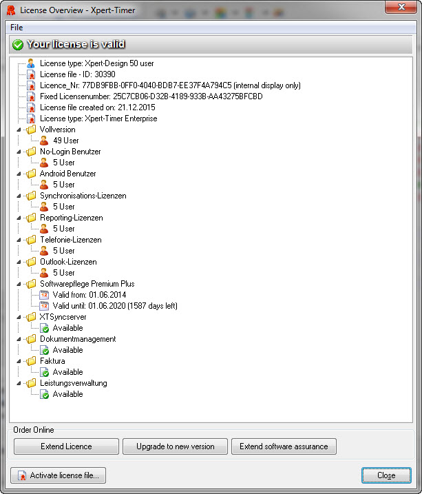Click the user icon beside 49 User
Viewport: 422px width, 494px height.
[44, 141]
